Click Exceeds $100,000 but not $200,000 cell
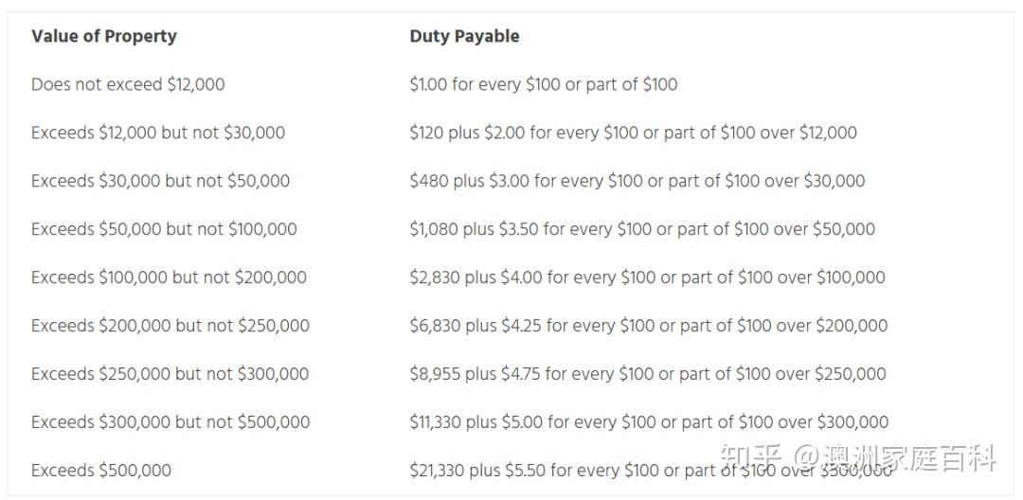 point(169,277)
